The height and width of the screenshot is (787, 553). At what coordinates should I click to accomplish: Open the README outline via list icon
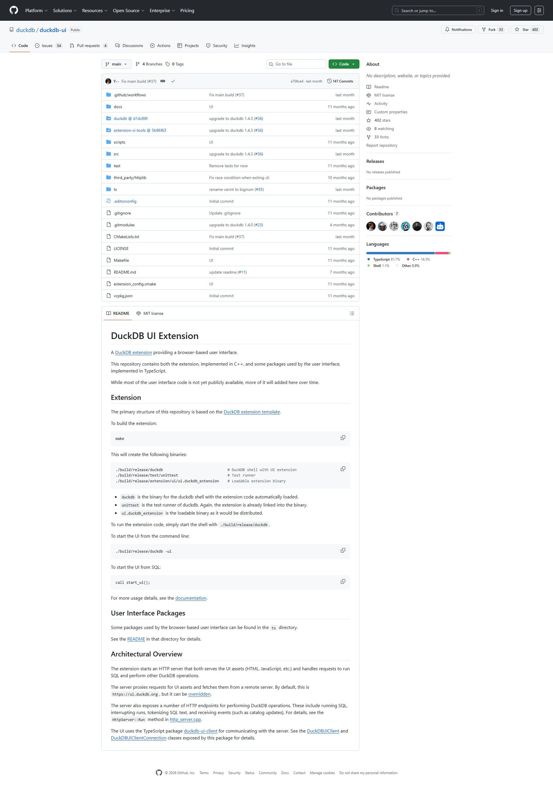tap(352, 313)
